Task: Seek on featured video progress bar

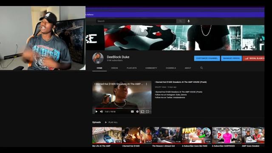Action: pos(122,108)
